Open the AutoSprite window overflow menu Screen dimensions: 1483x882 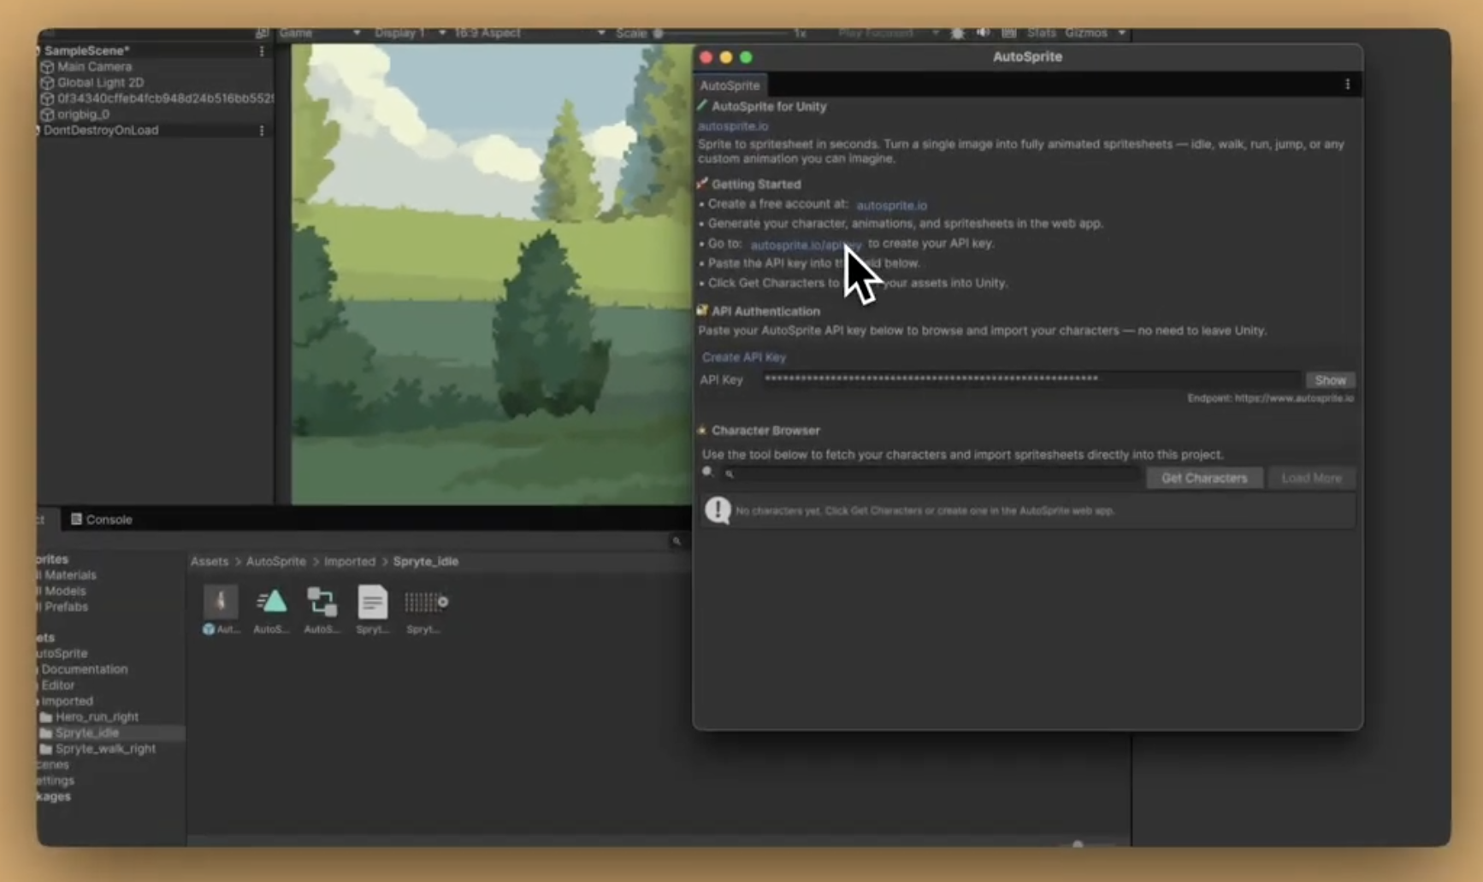(1348, 85)
